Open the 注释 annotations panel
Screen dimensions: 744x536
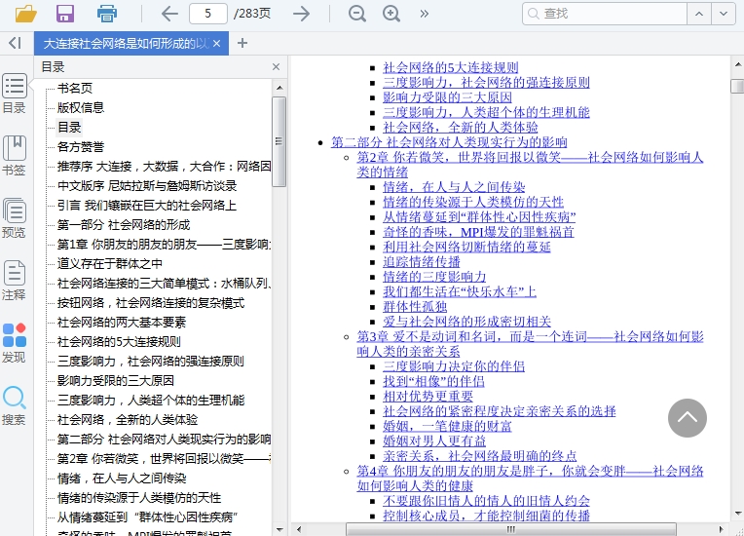click(14, 280)
